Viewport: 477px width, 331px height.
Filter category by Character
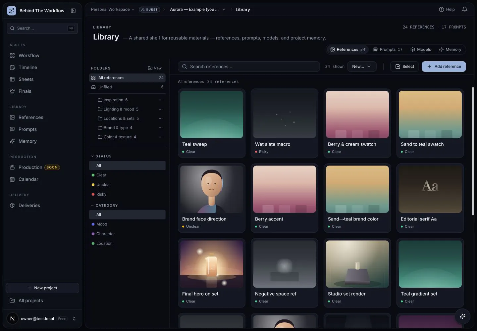tap(127, 234)
